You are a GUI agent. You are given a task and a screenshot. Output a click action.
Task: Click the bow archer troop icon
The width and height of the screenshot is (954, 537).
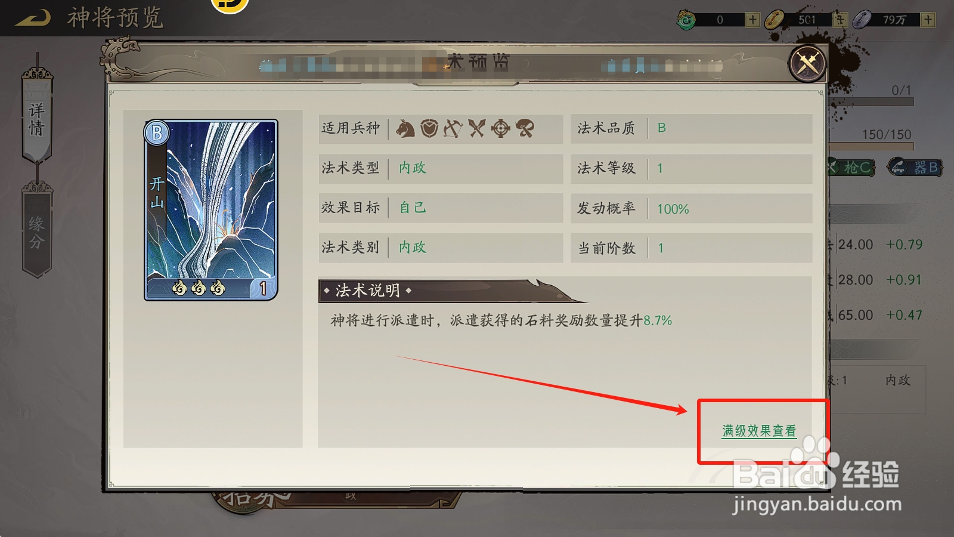(453, 128)
